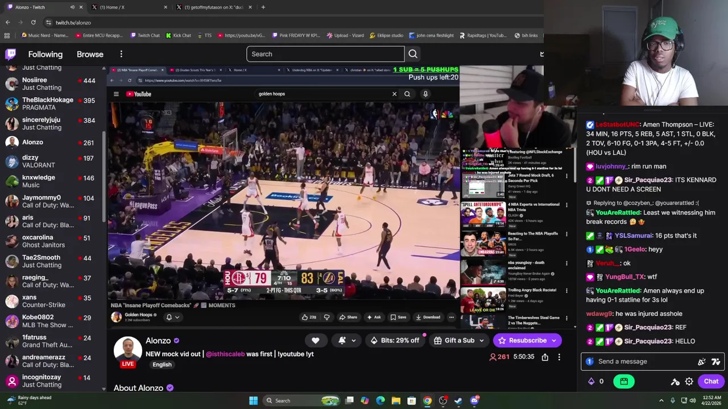The height and width of the screenshot is (409, 728).
Task: Mute the Alonzo - Twitch tab audio icon
Action: click(72, 7)
